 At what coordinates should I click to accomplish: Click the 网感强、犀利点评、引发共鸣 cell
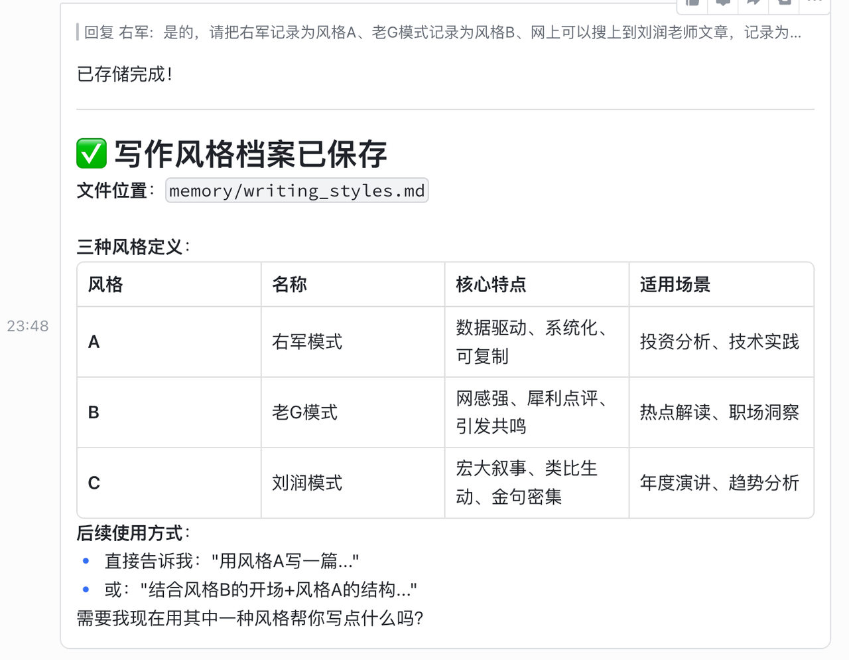point(537,412)
